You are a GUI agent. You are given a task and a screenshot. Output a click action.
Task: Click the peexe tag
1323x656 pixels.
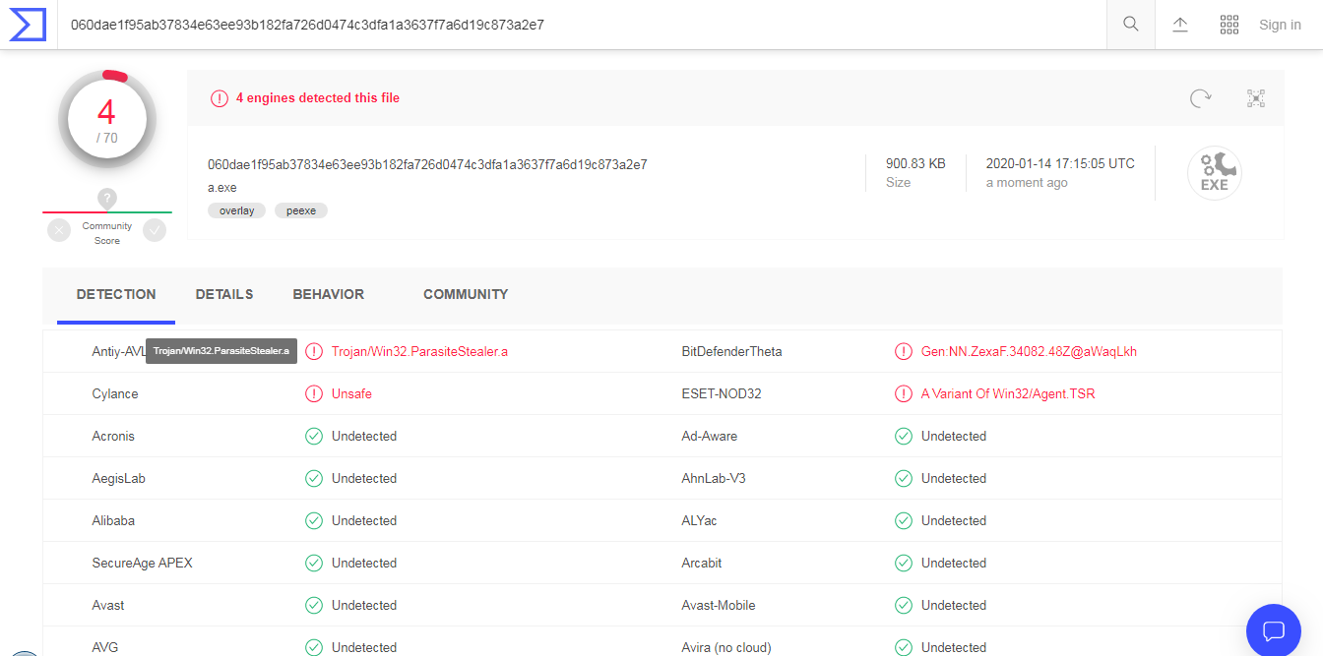(301, 210)
